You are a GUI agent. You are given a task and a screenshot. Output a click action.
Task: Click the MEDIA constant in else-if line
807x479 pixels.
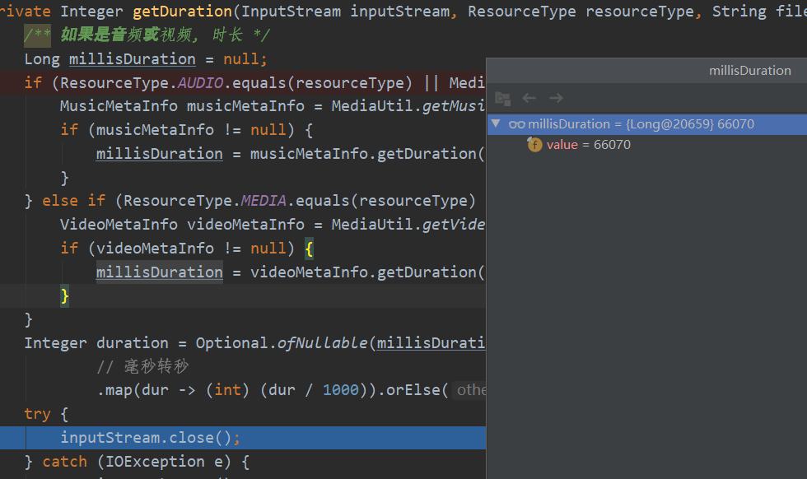(x=263, y=201)
